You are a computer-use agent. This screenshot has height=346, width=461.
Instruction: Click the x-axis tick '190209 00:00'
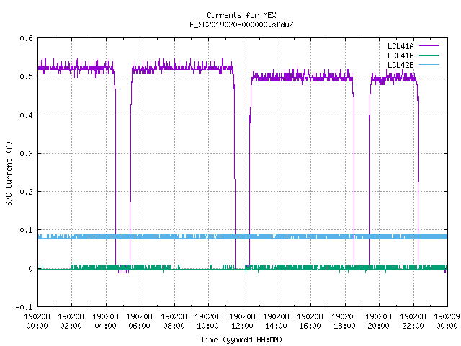click(x=447, y=321)
